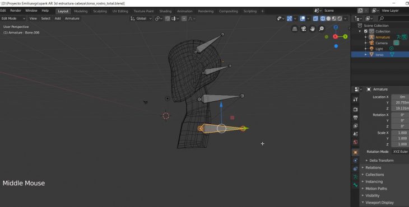Expand the Armature item in outliner
The height and width of the screenshot is (207, 409).
click(x=365, y=37)
